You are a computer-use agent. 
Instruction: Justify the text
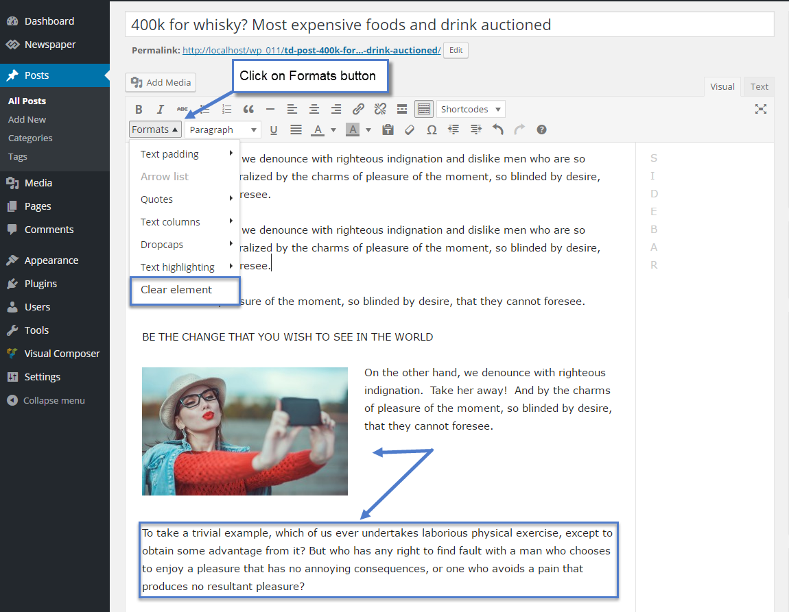(x=296, y=130)
